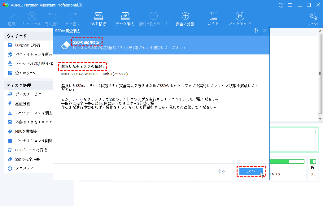Click the refresh icon in title bar
This screenshot has width=323, height=206.
281,5
